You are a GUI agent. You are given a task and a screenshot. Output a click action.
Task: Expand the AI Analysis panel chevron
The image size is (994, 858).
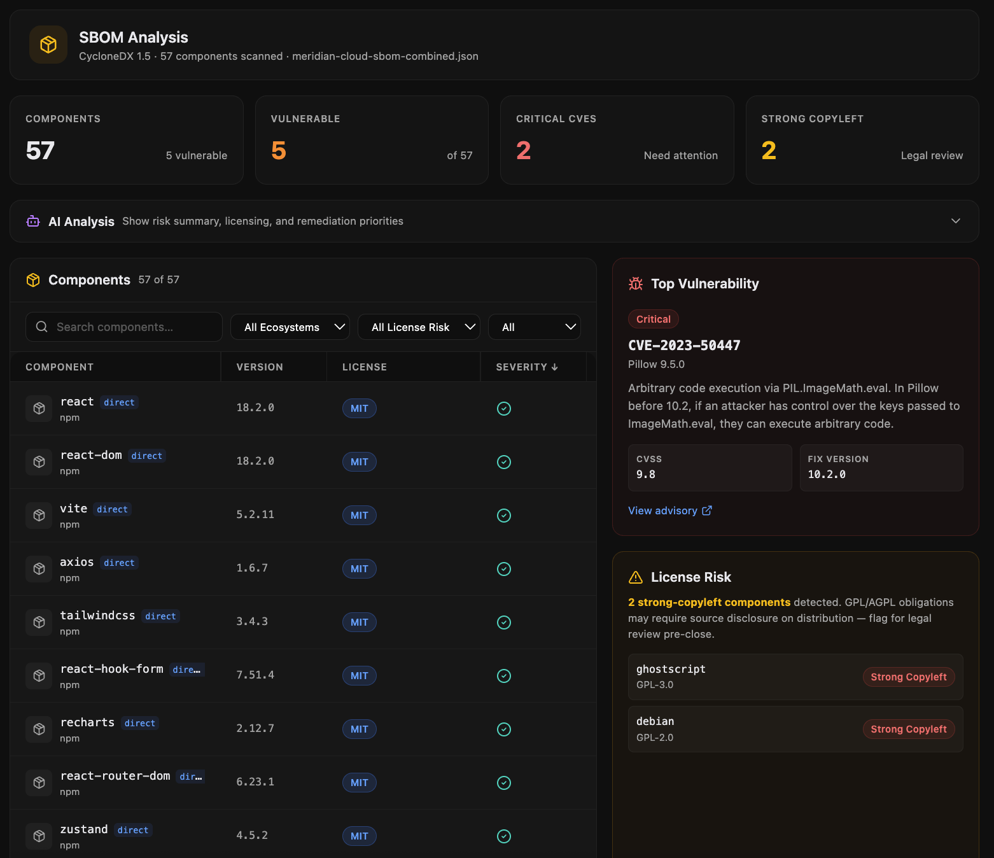955,221
